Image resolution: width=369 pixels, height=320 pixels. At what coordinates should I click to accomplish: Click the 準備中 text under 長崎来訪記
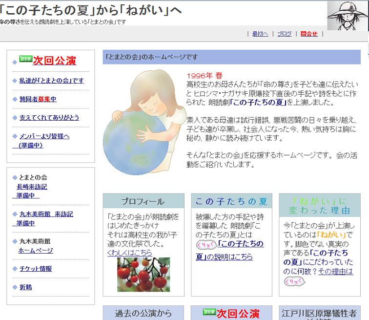26,196
